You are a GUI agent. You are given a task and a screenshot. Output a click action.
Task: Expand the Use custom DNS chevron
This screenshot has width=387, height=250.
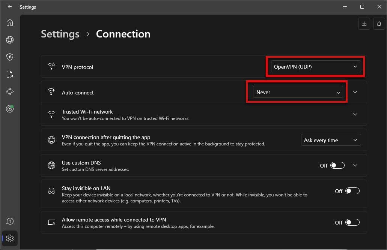point(355,165)
